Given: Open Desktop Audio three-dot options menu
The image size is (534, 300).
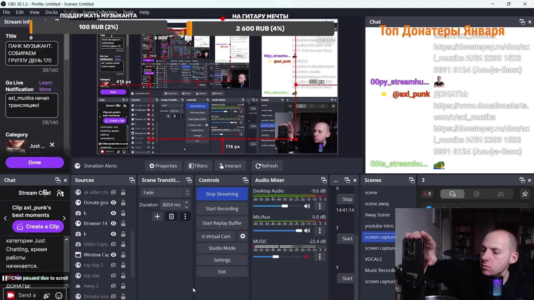Looking at the screenshot, I should tap(320, 206).
